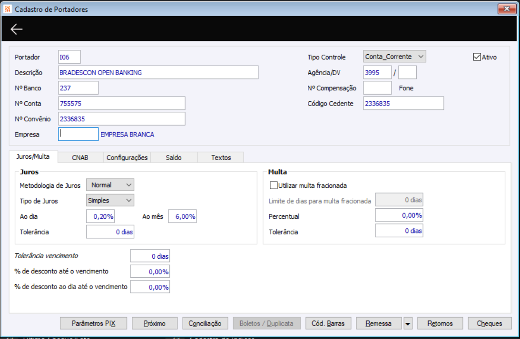Screen dimensions: 520x339
Task: Click Cód. Barras button
Action: point(328,323)
